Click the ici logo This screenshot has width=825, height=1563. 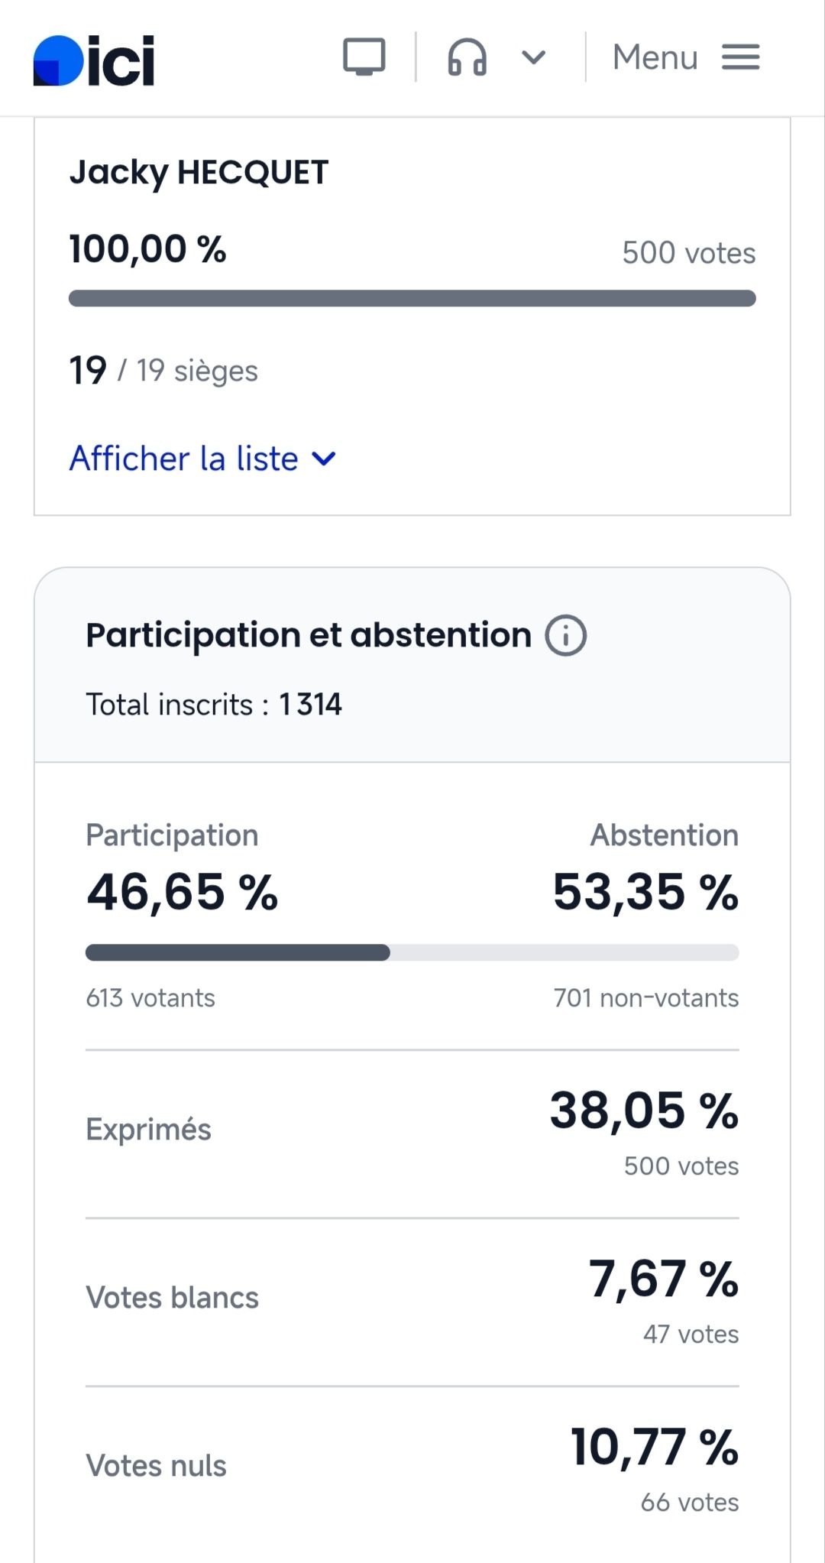click(x=94, y=60)
